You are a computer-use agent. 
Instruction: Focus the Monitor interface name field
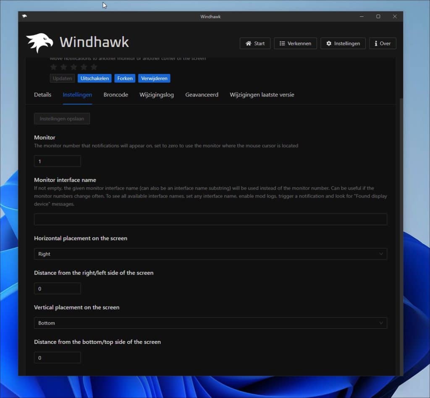coord(211,219)
